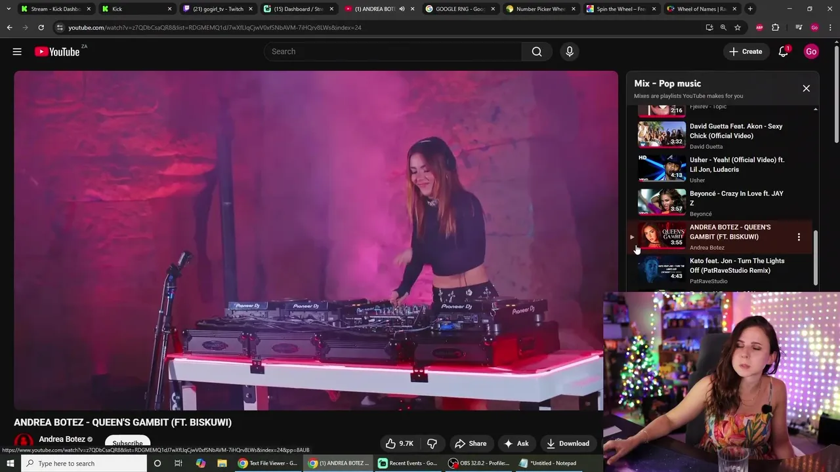The image size is (840, 472).
Task: Switch to Wheel of Names tab
Action: coord(702,9)
